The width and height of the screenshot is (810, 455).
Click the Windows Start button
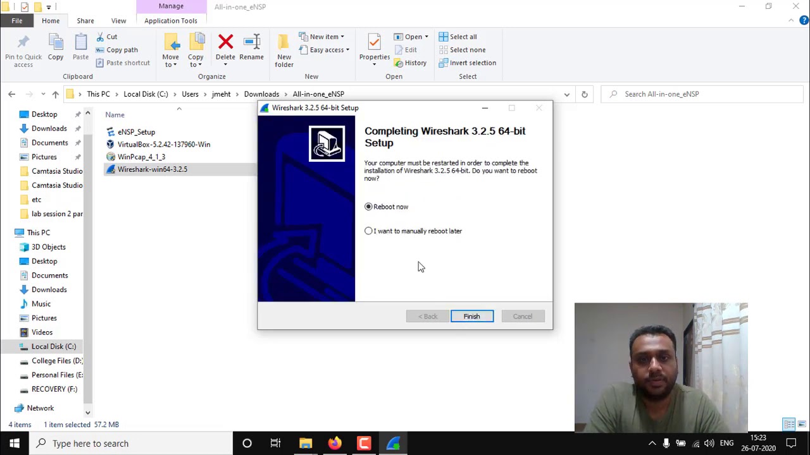click(15, 443)
